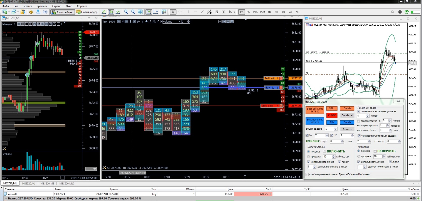Select the H1 timeframe

(269, 12)
